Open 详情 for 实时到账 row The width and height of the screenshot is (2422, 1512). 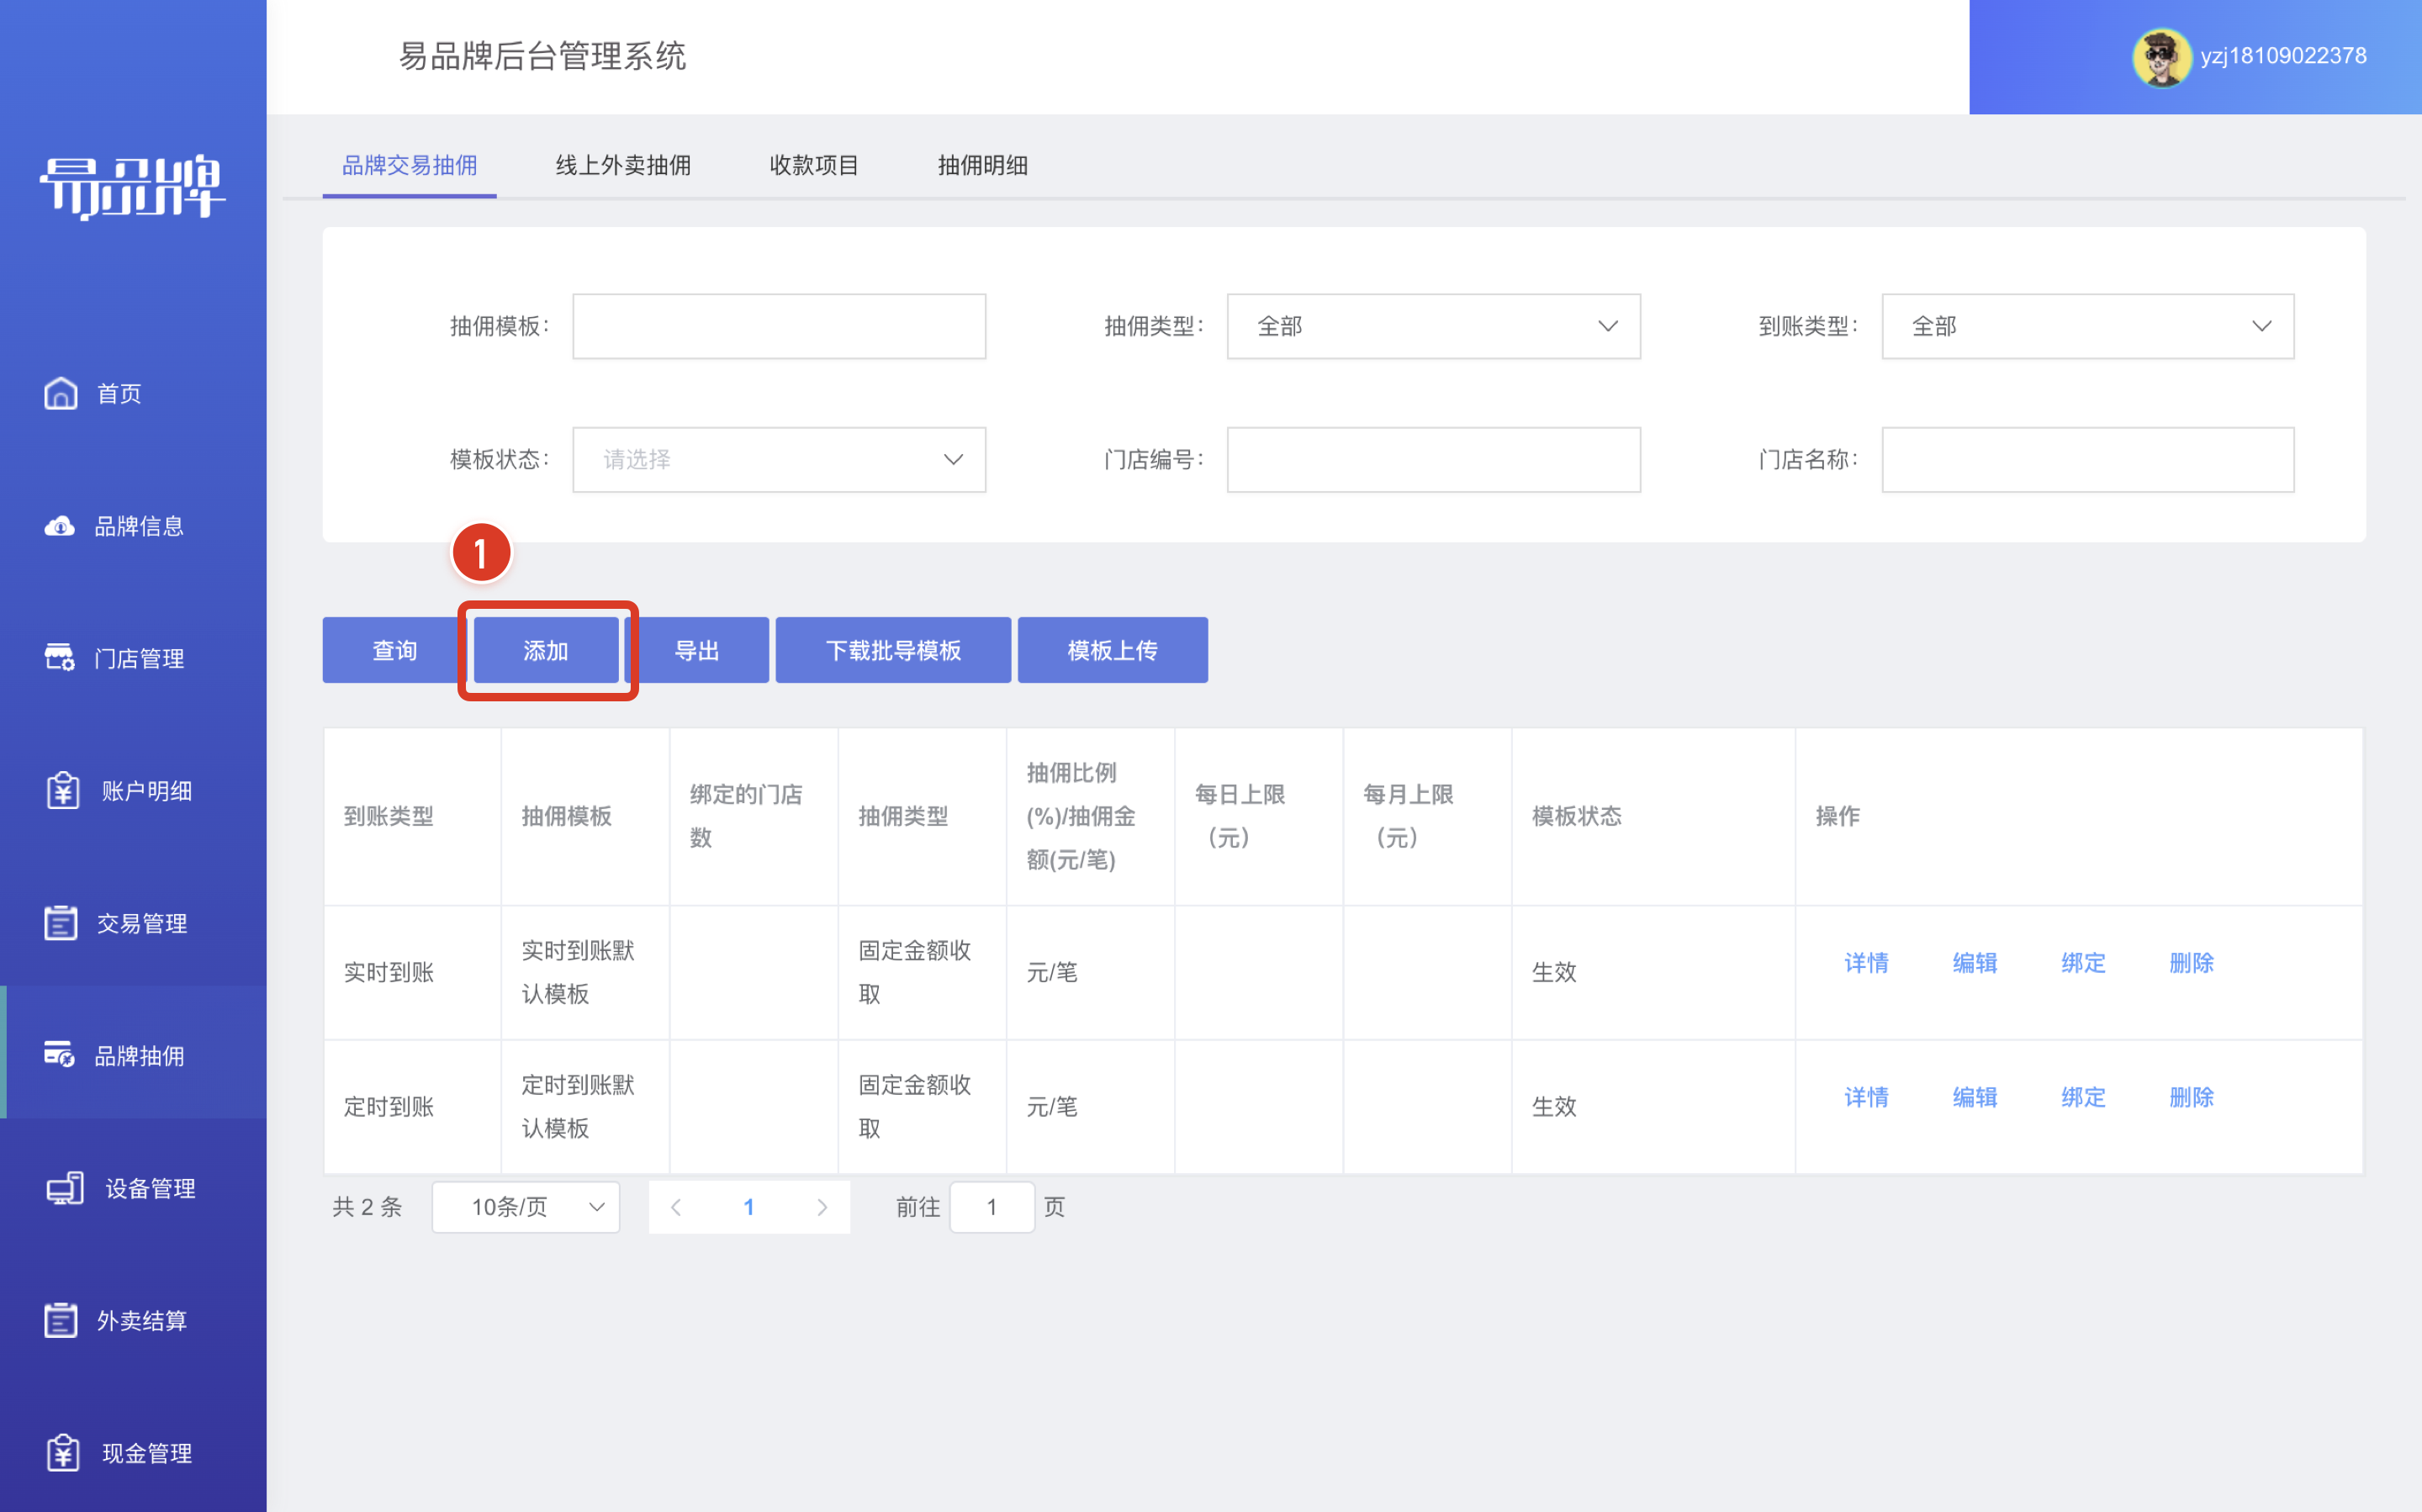(x=1866, y=963)
